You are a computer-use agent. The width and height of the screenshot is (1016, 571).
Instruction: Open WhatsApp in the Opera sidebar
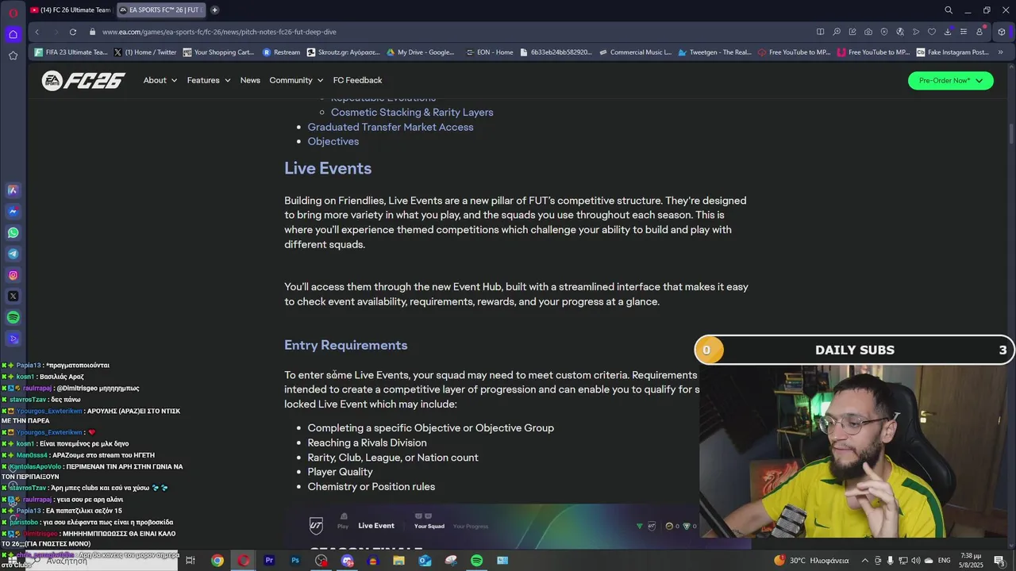(x=13, y=232)
